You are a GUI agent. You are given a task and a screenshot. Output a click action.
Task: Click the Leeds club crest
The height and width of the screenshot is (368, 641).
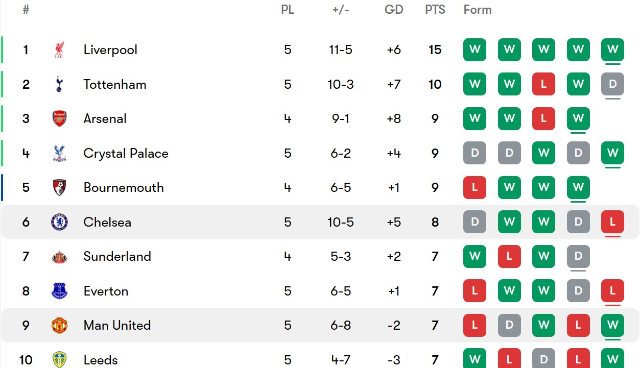pyautogui.click(x=59, y=359)
